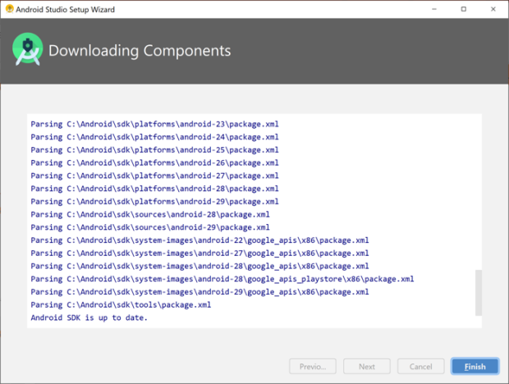Select the sources\android-28 parsing line

coord(150,214)
